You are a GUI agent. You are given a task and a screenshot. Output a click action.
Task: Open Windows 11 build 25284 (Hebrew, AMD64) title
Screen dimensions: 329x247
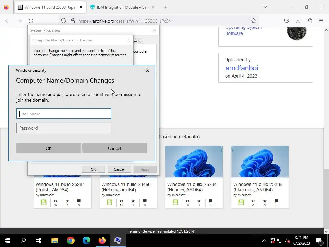(x=192, y=187)
